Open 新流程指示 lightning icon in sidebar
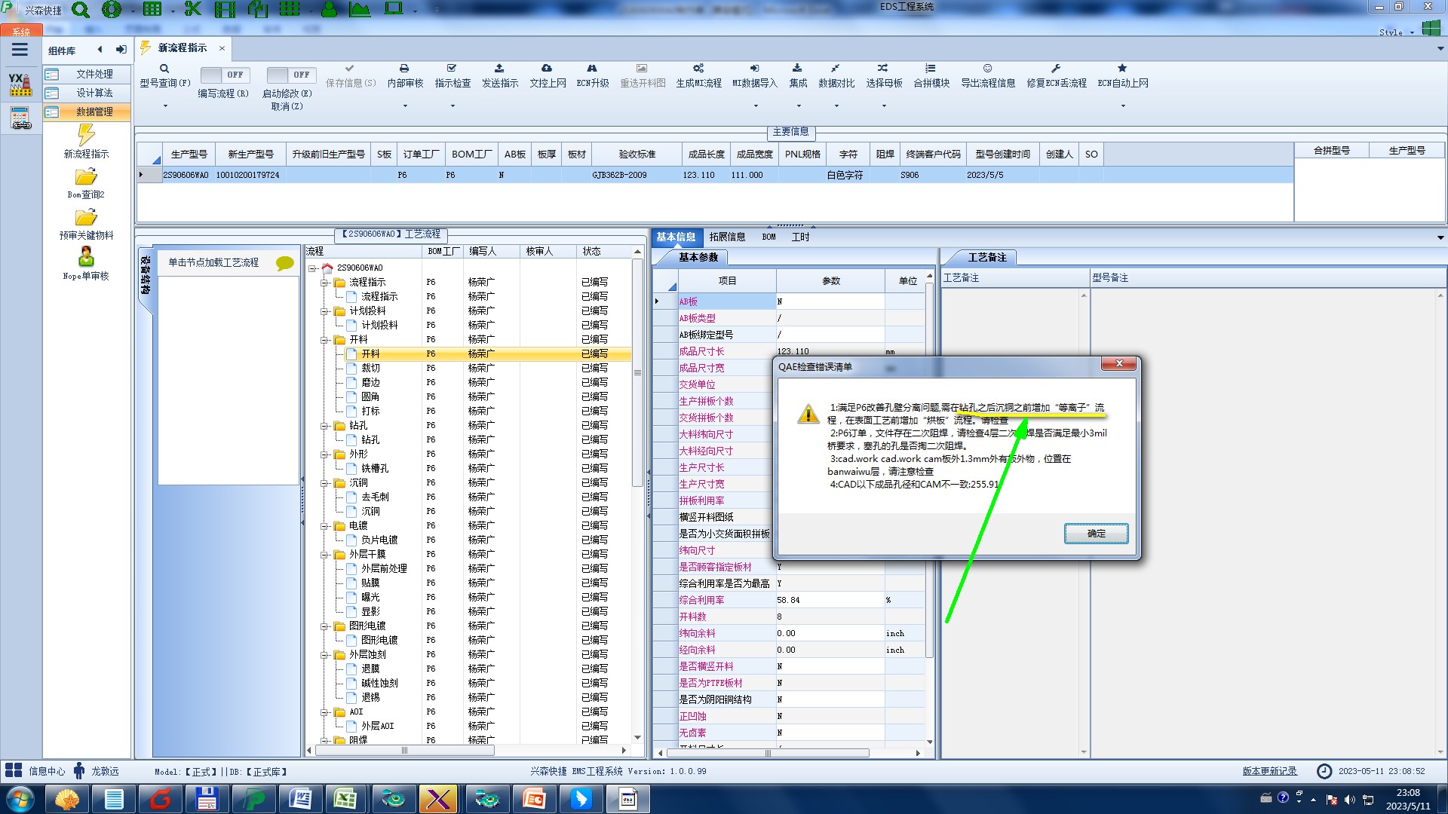This screenshot has height=814, width=1448. pos(86,136)
